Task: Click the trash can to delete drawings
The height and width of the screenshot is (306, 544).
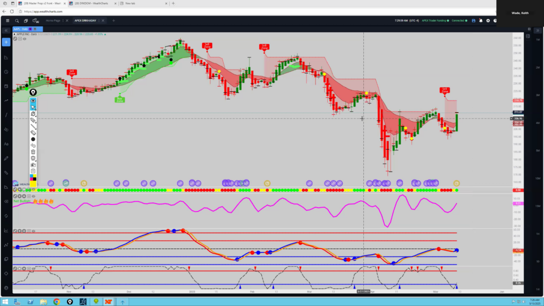Action: pyautogui.click(x=33, y=152)
